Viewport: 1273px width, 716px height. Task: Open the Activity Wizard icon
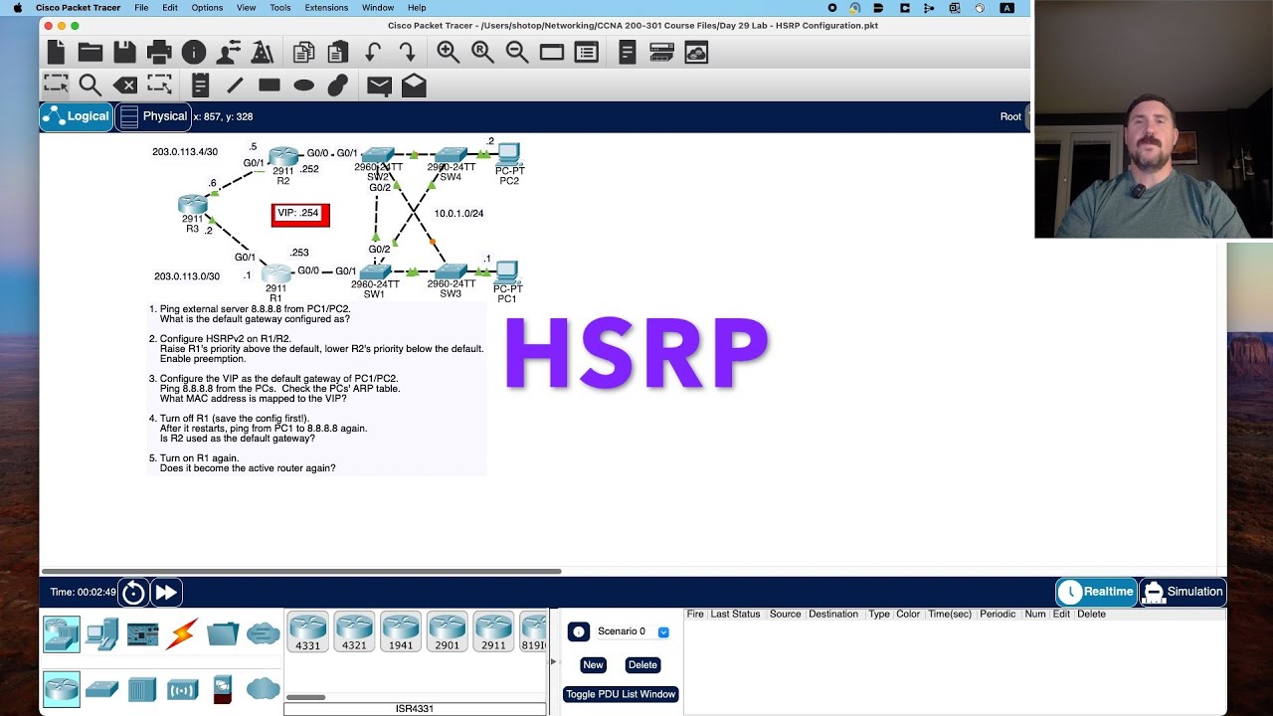[229, 53]
